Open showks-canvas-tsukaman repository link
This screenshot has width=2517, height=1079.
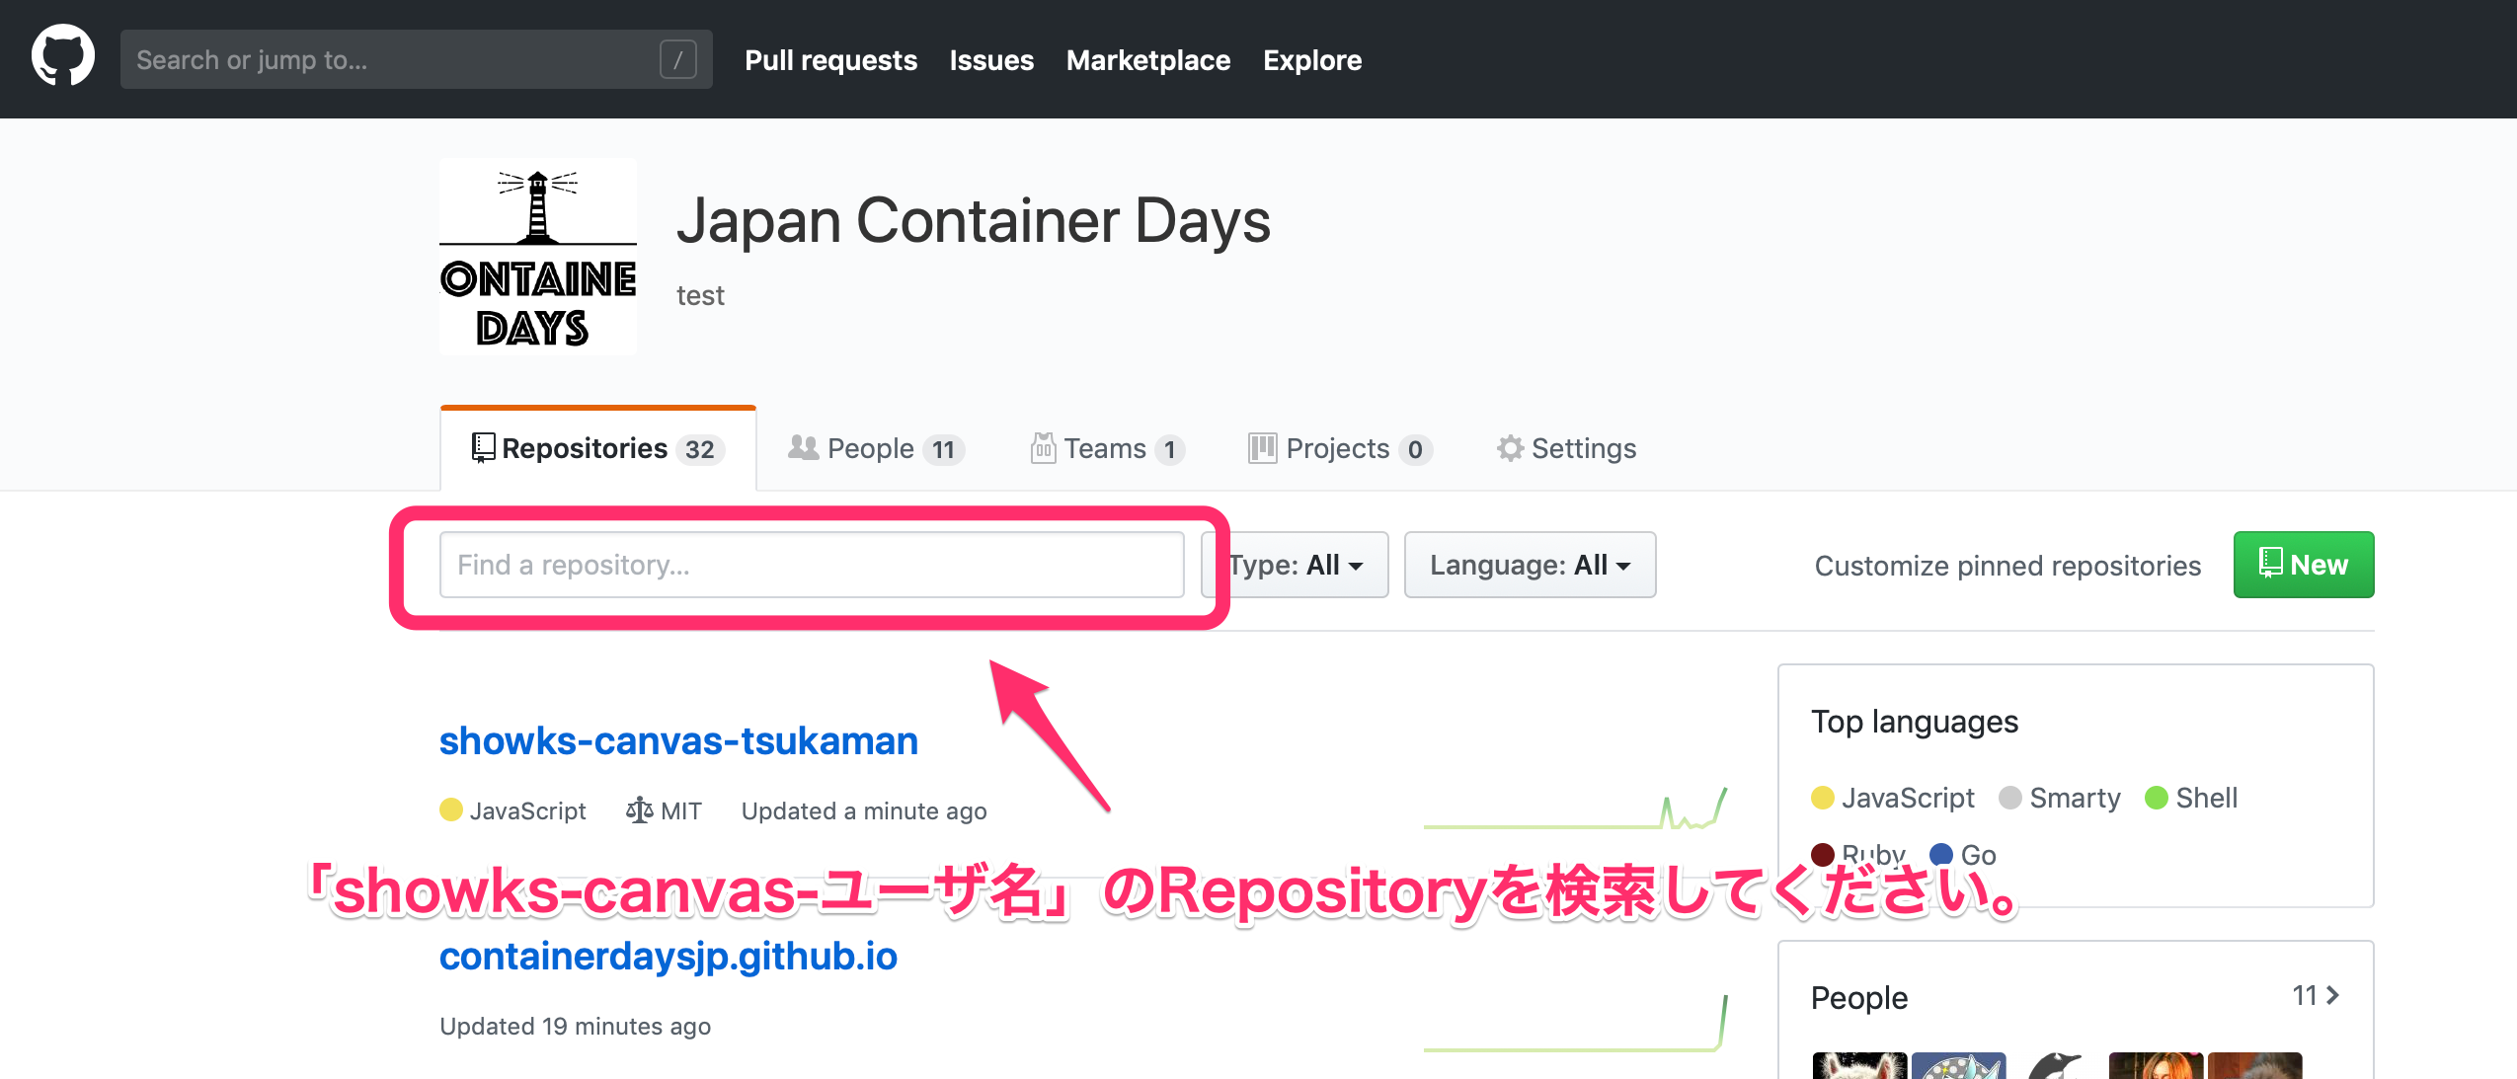click(678, 740)
